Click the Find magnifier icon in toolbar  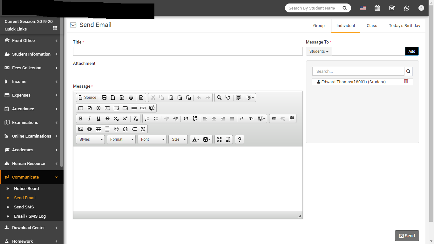coord(219,98)
